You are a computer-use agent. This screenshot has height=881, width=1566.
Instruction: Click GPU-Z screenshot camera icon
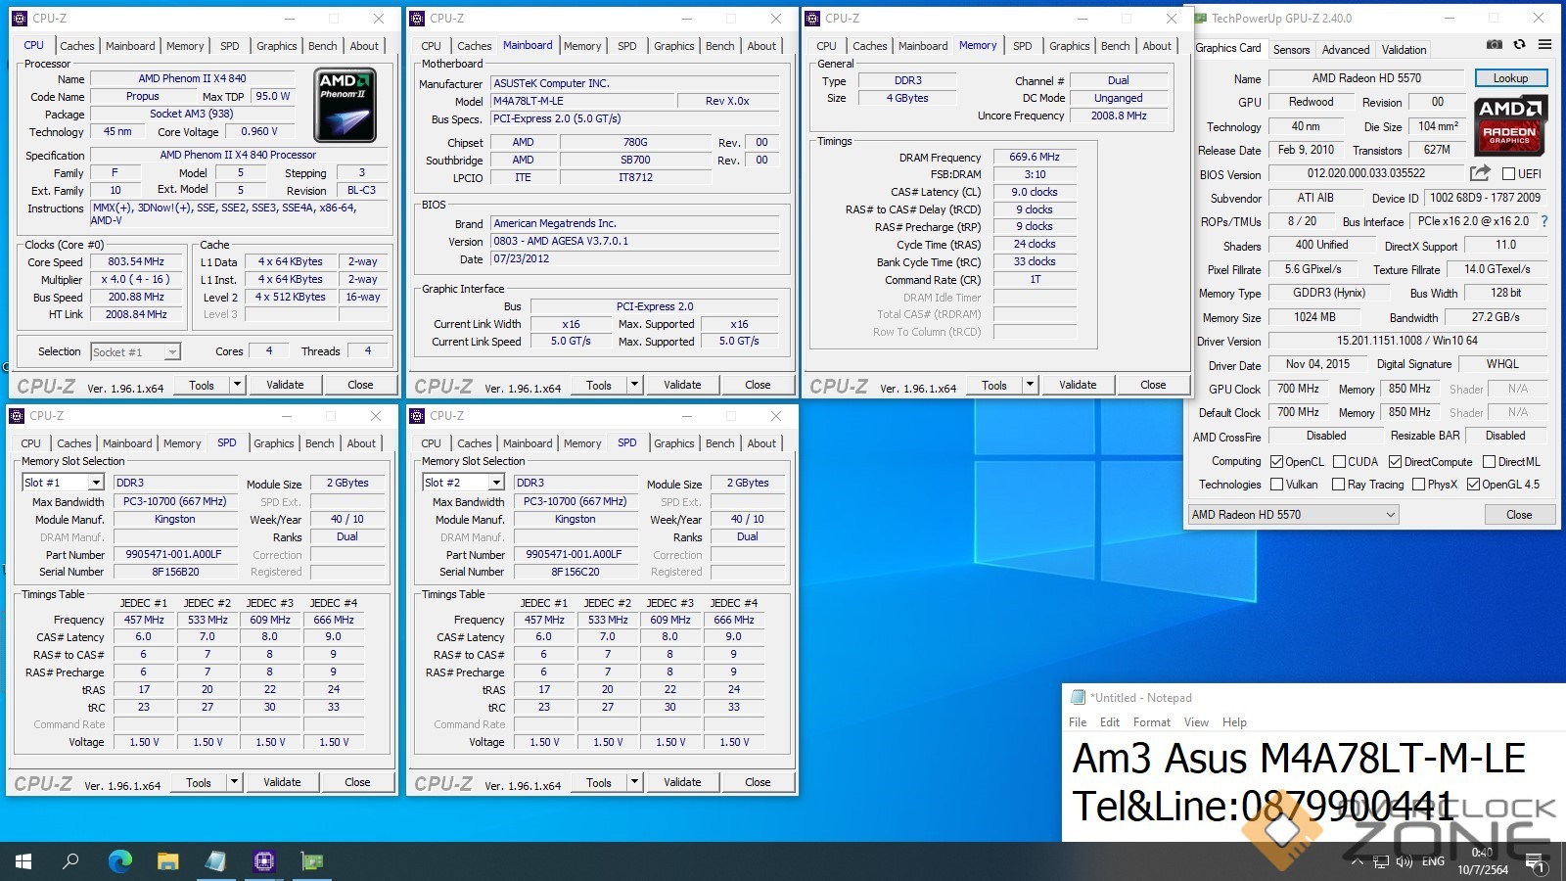pyautogui.click(x=1494, y=45)
